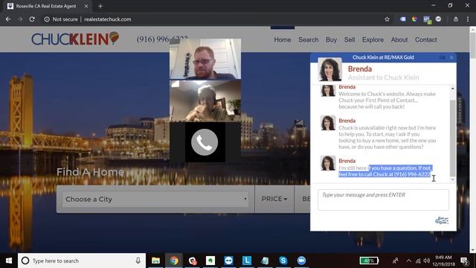Image resolution: width=476 pixels, height=268 pixels.
Task: Click the phone call icon in video overlay
Action: [205, 142]
